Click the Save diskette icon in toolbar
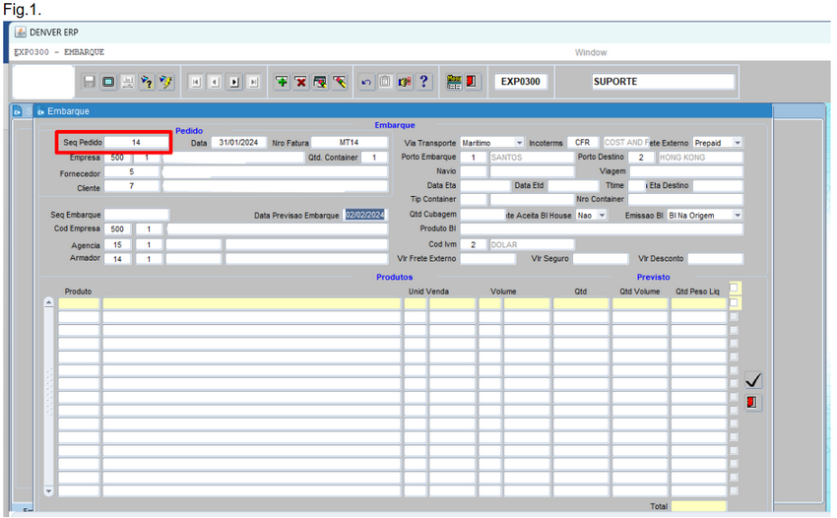 (89, 82)
